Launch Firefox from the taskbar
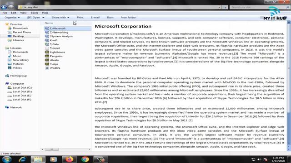 (69, 159)
